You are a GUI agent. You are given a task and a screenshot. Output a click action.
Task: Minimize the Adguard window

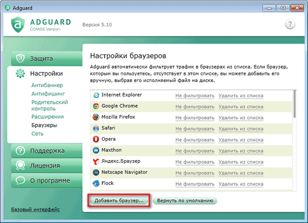point(269,8)
